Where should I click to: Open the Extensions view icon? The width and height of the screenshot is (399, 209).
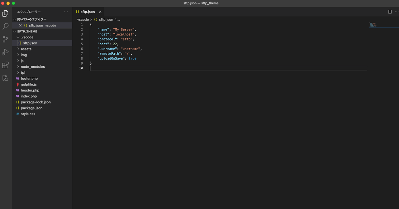[x=5, y=65]
